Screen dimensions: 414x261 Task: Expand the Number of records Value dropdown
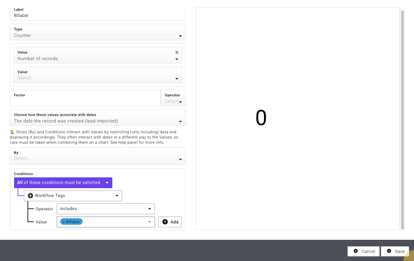pos(177,59)
